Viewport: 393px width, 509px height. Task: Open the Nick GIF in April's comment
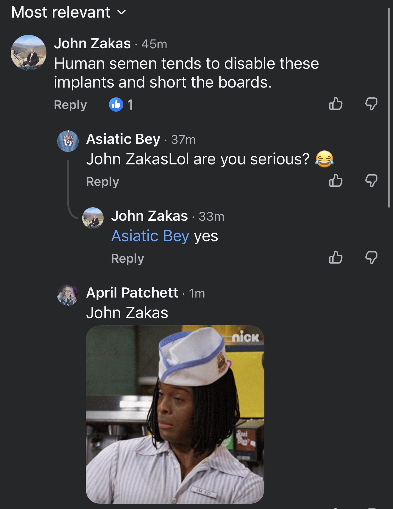pyautogui.click(x=175, y=414)
